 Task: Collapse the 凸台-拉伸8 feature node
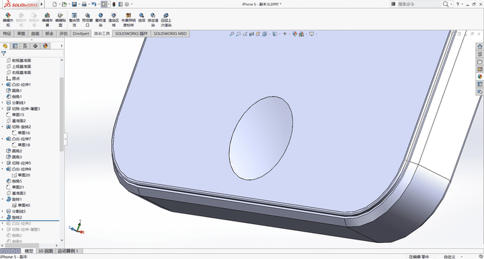pyautogui.click(x=3, y=169)
